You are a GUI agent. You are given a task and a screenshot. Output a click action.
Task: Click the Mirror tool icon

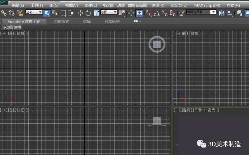[x=222, y=13]
